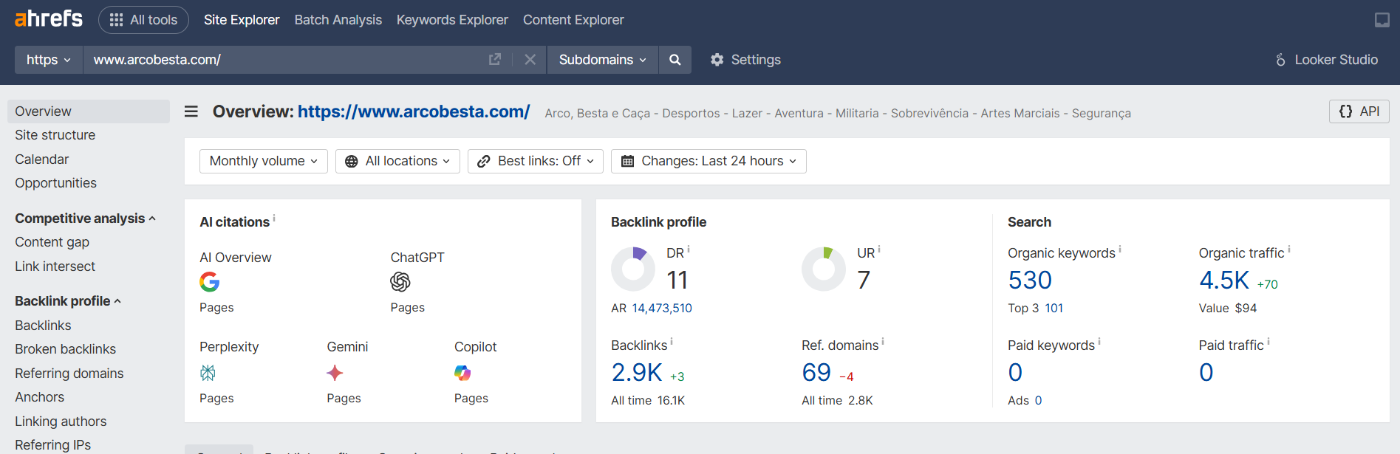1400x454 pixels.
Task: Open Site structure in sidebar
Action: coord(55,135)
